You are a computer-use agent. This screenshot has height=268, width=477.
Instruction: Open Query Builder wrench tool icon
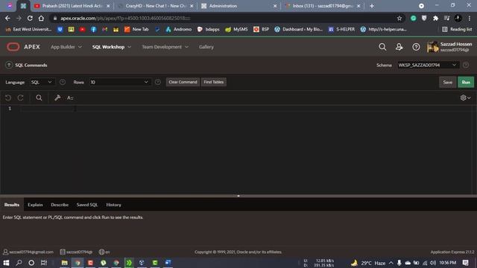point(57,98)
